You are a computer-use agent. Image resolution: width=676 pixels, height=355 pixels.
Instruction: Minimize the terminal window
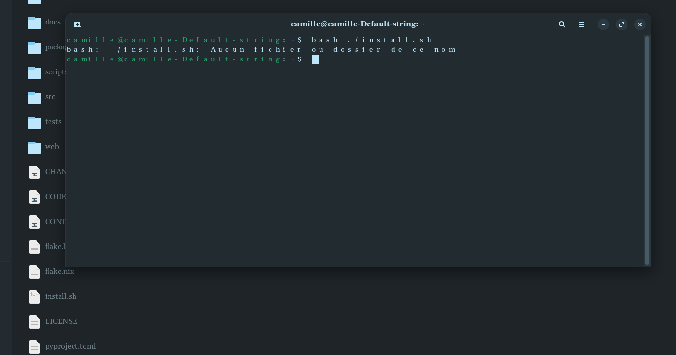(603, 24)
